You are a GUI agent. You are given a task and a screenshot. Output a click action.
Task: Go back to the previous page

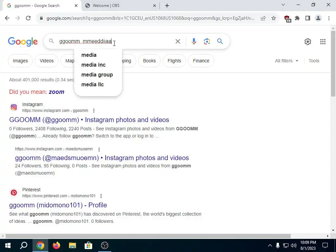pyautogui.click(x=7, y=18)
